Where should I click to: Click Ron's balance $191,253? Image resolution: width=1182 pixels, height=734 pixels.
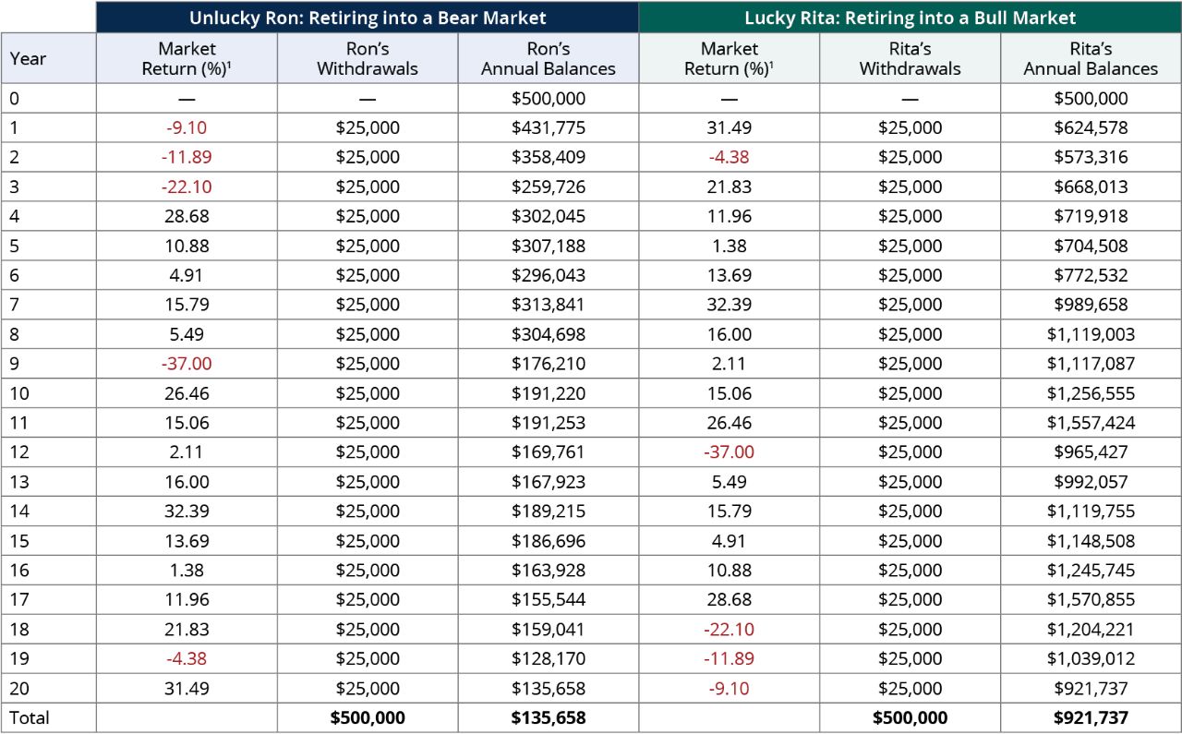[549, 423]
